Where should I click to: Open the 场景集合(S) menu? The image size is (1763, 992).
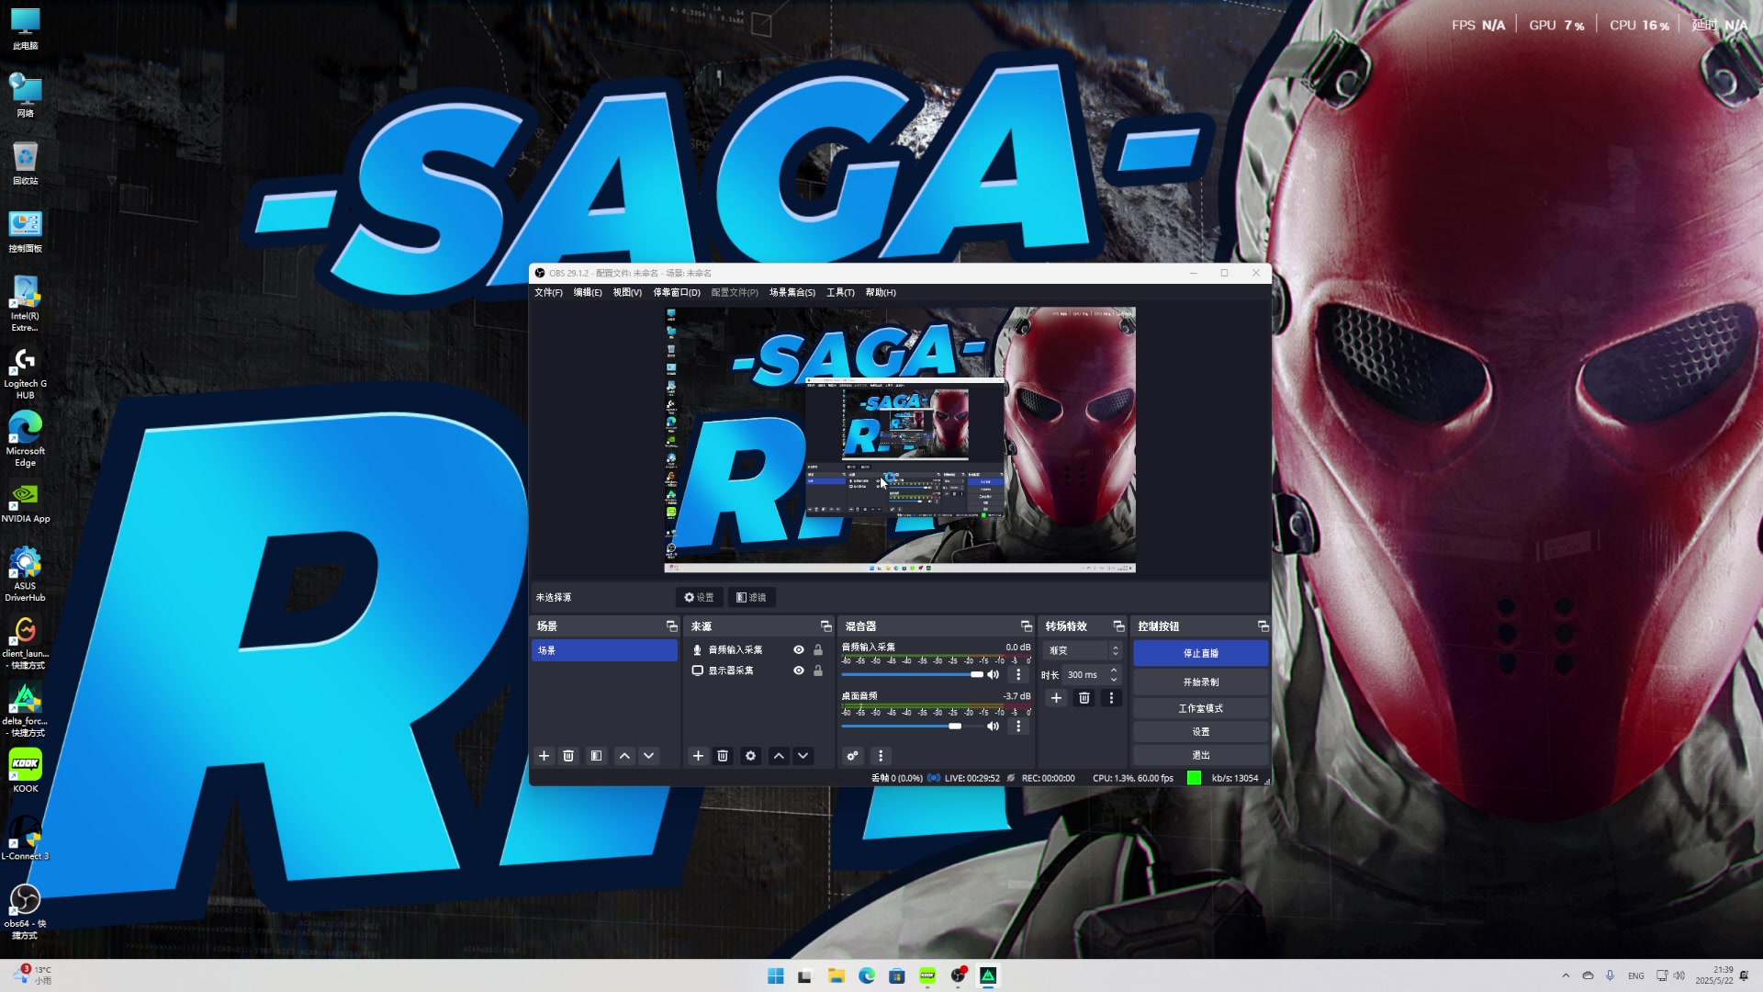click(792, 292)
